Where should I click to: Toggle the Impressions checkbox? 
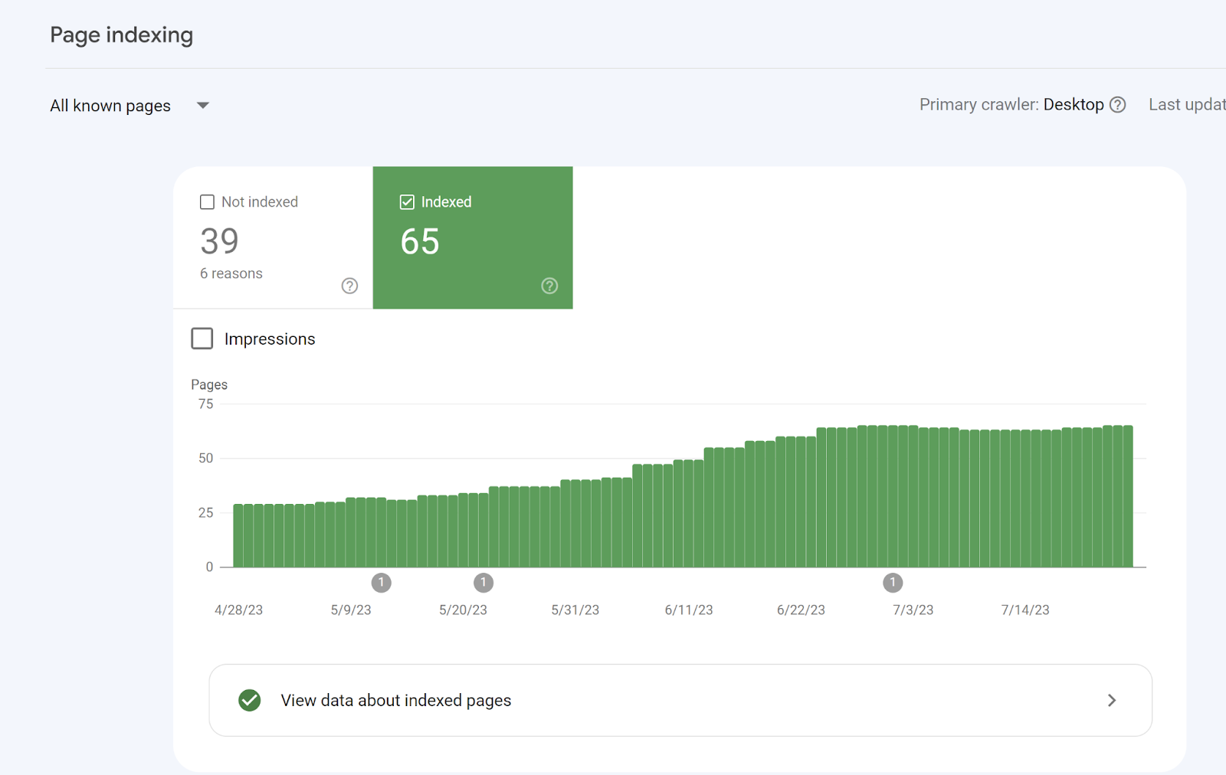point(202,338)
